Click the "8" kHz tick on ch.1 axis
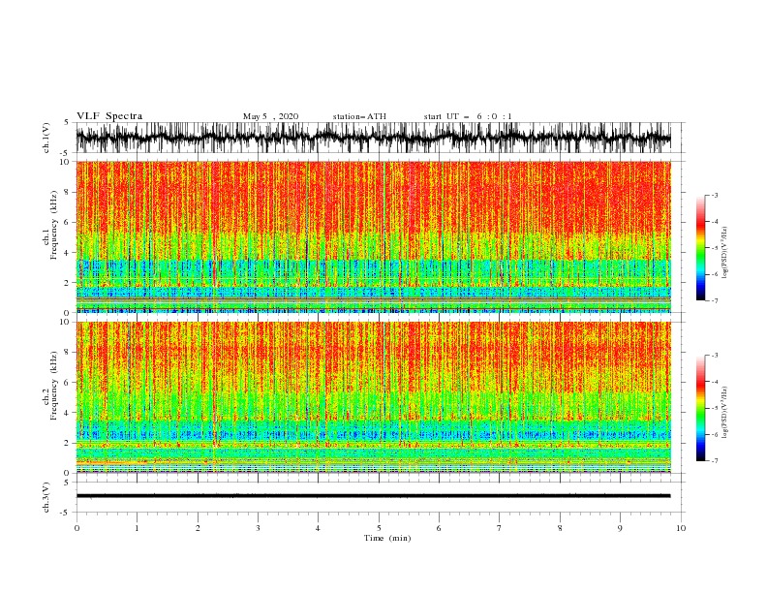767x593 pixels. [x=68, y=192]
